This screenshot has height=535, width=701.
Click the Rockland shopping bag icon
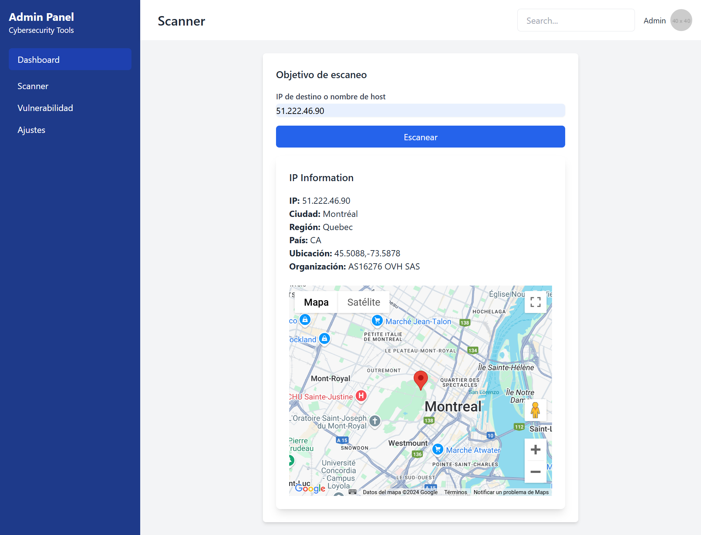[x=325, y=339]
